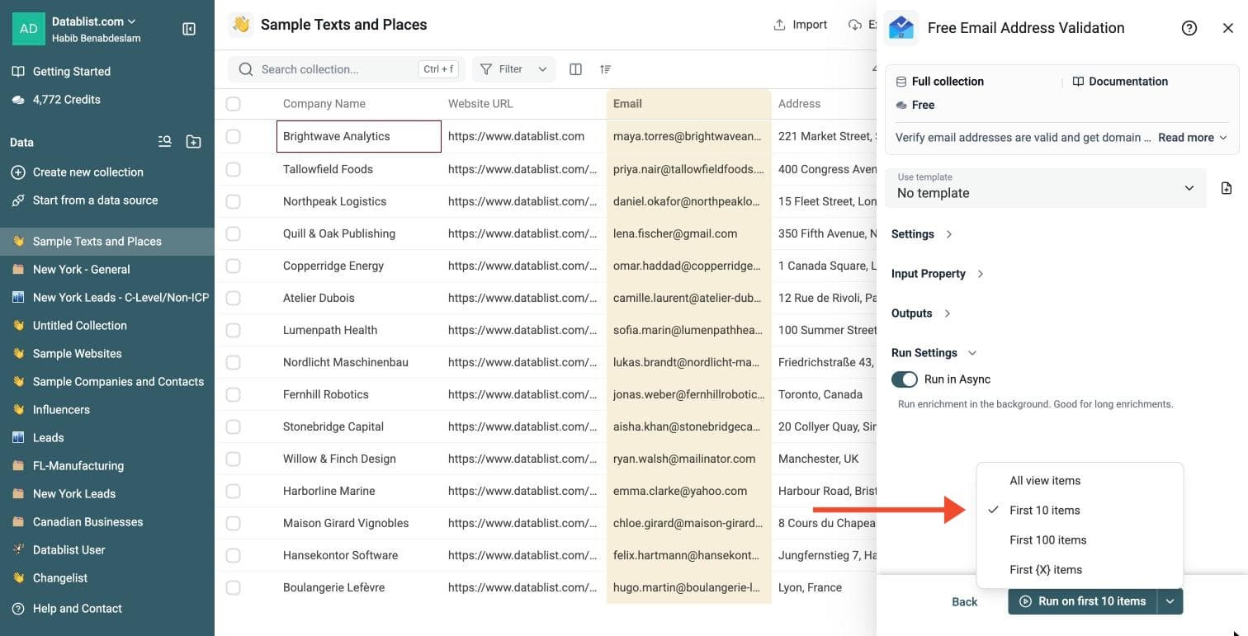Select First {X} items option
This screenshot has height=636, width=1248.
tap(1080, 570)
